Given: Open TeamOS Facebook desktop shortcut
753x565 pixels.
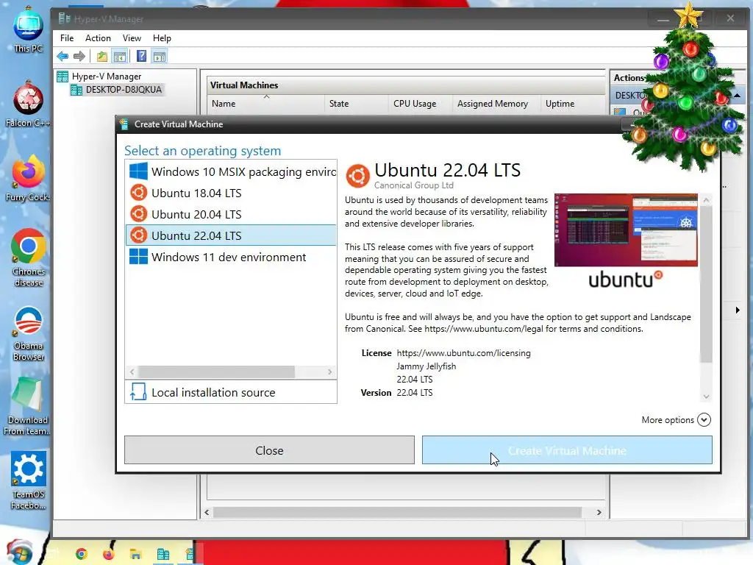Looking at the screenshot, I should pos(28,481).
